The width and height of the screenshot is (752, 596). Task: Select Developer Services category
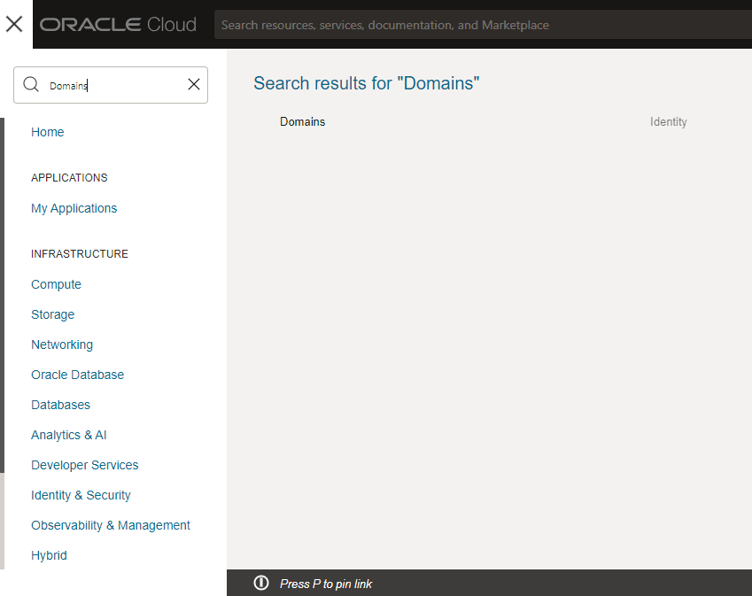point(85,465)
